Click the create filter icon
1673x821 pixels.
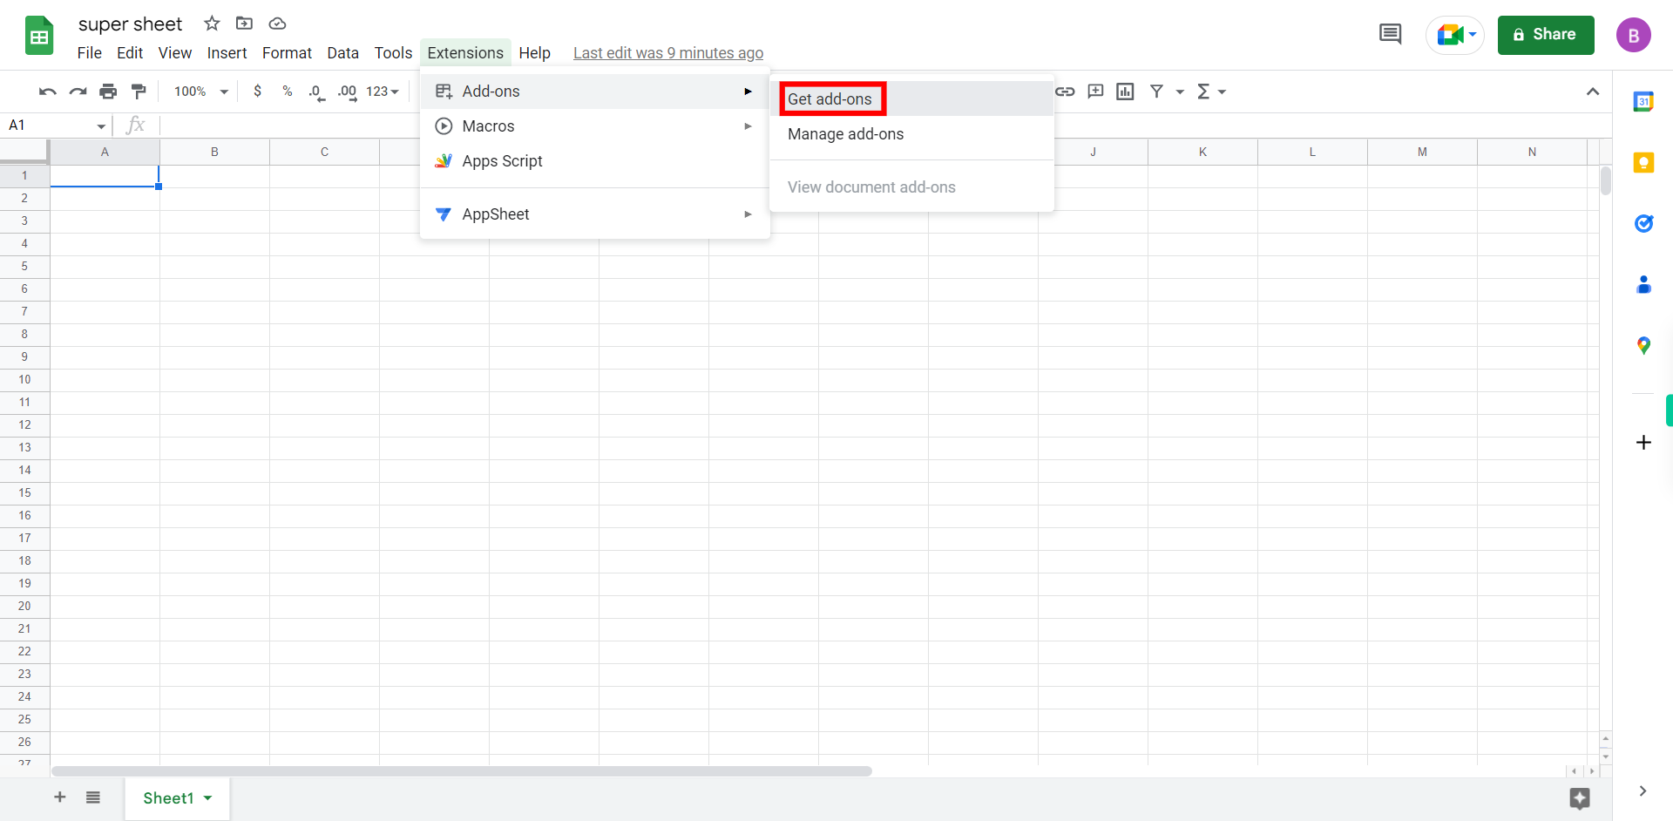[1156, 92]
